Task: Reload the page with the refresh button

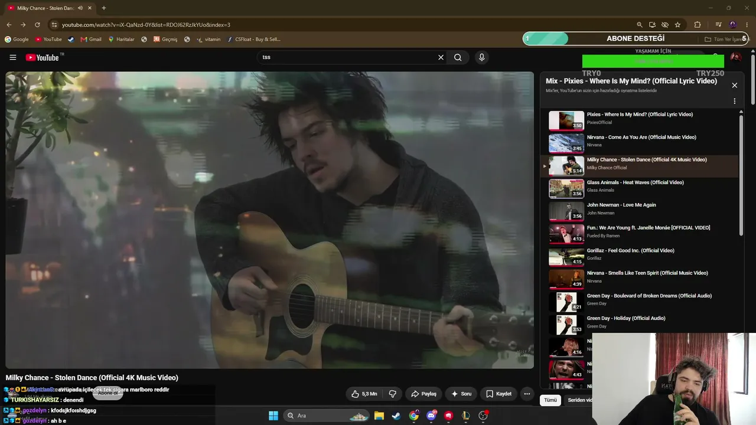Action: 37,25
